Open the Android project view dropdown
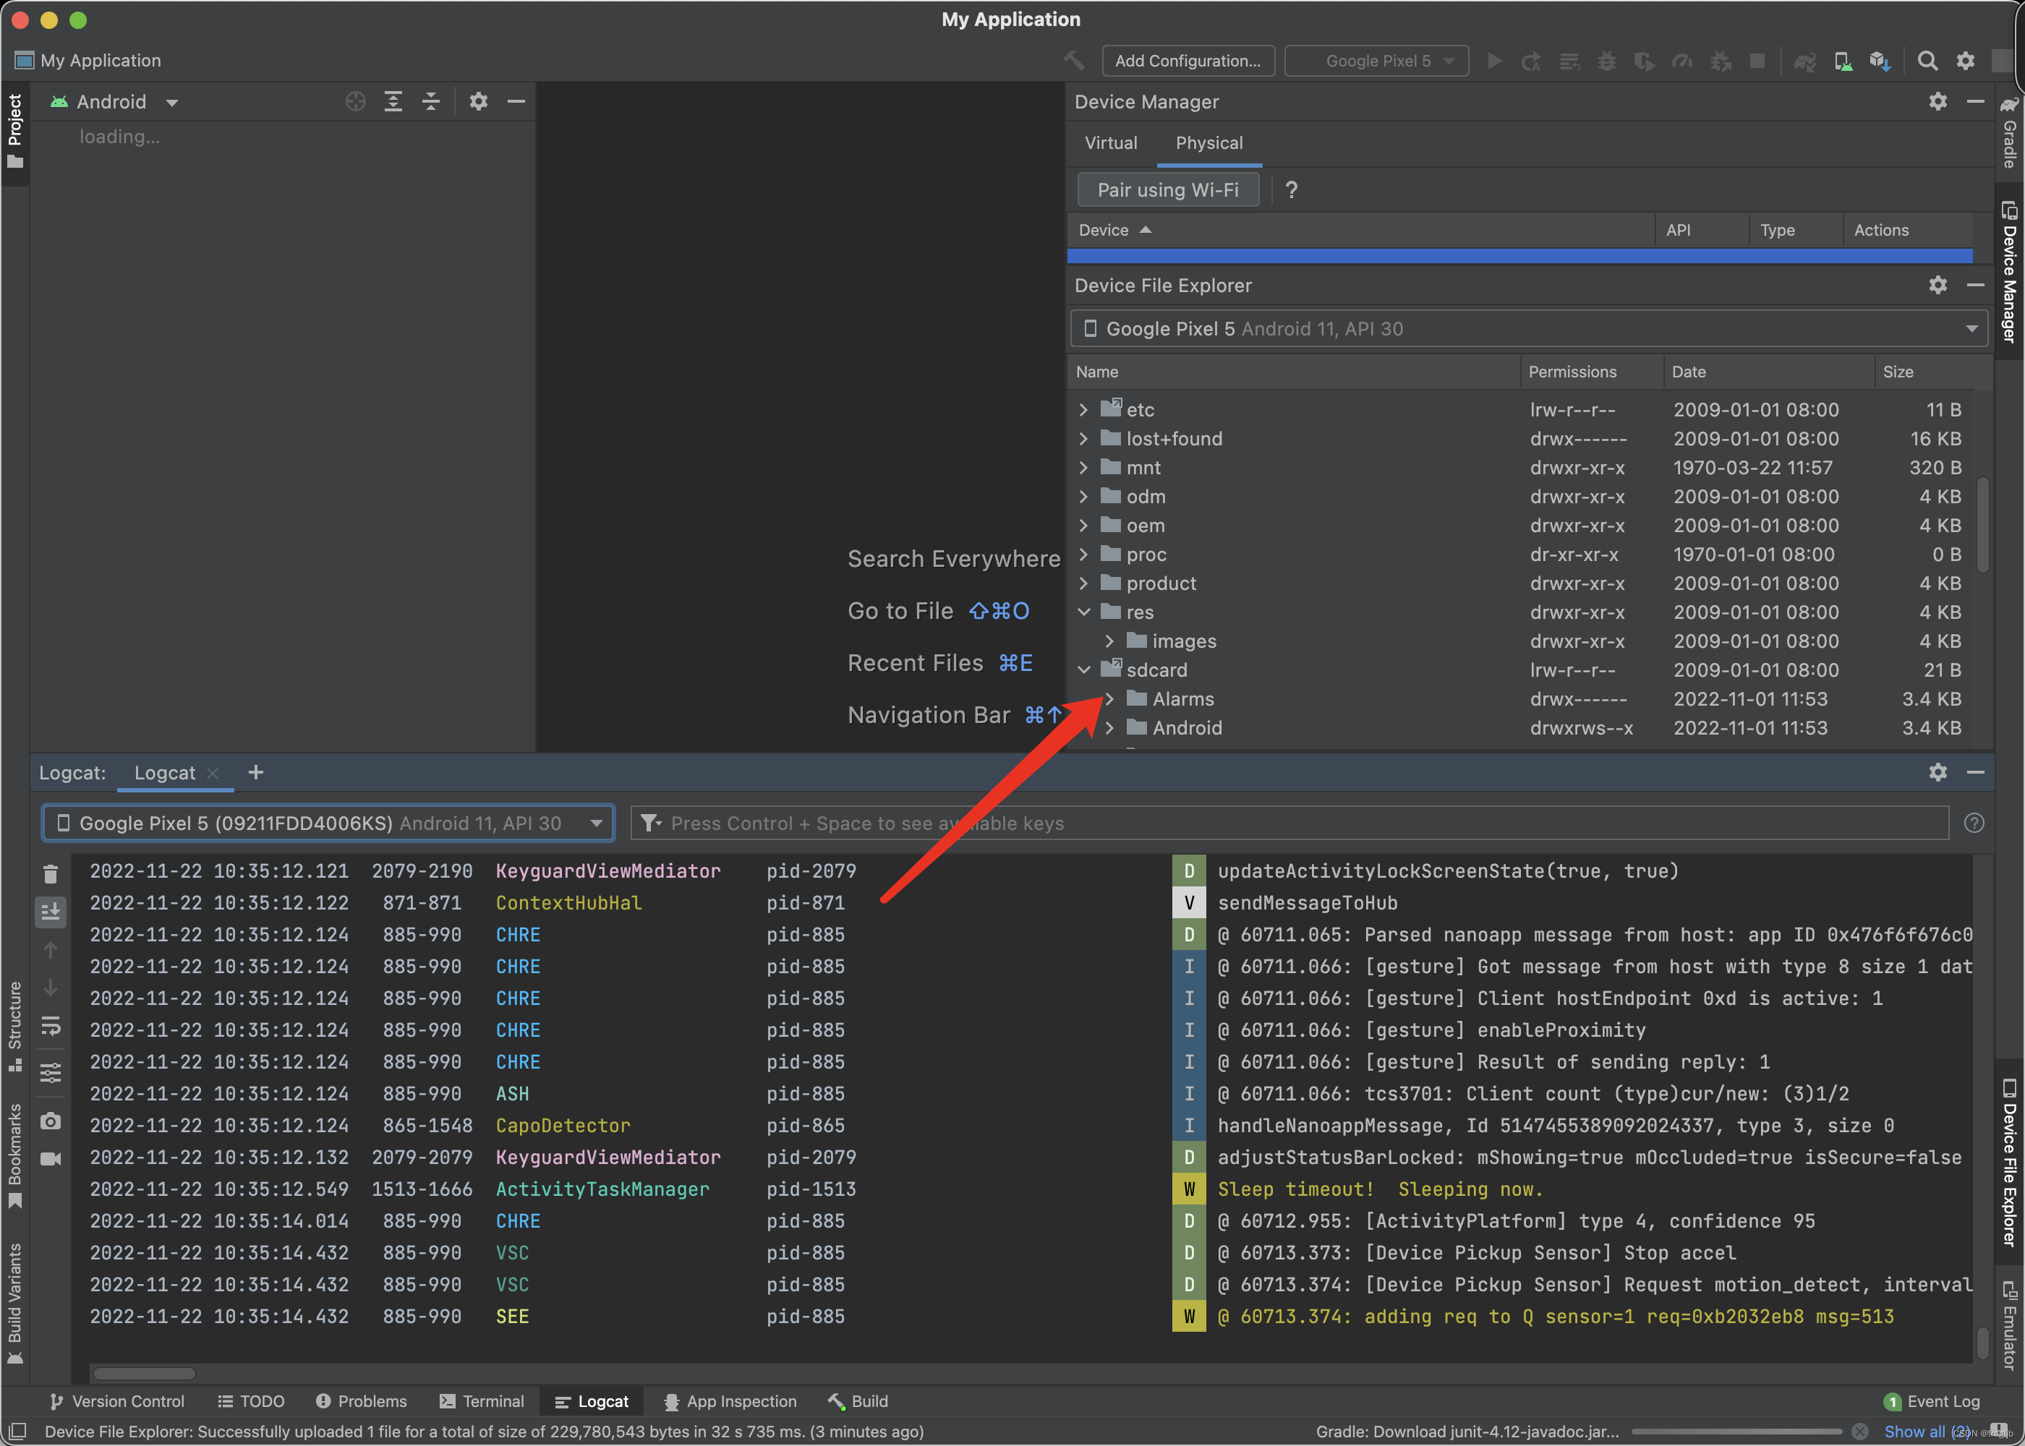2025x1446 pixels. pyautogui.click(x=114, y=101)
